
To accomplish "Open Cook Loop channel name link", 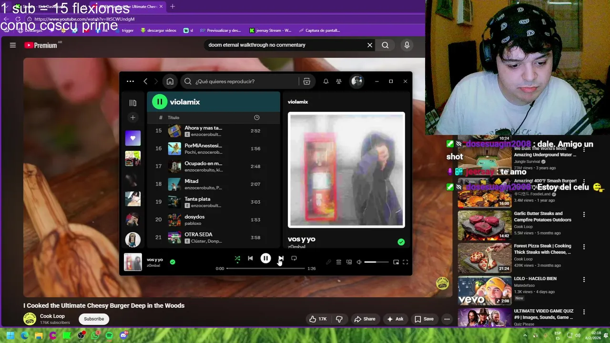I will pyautogui.click(x=52, y=316).
